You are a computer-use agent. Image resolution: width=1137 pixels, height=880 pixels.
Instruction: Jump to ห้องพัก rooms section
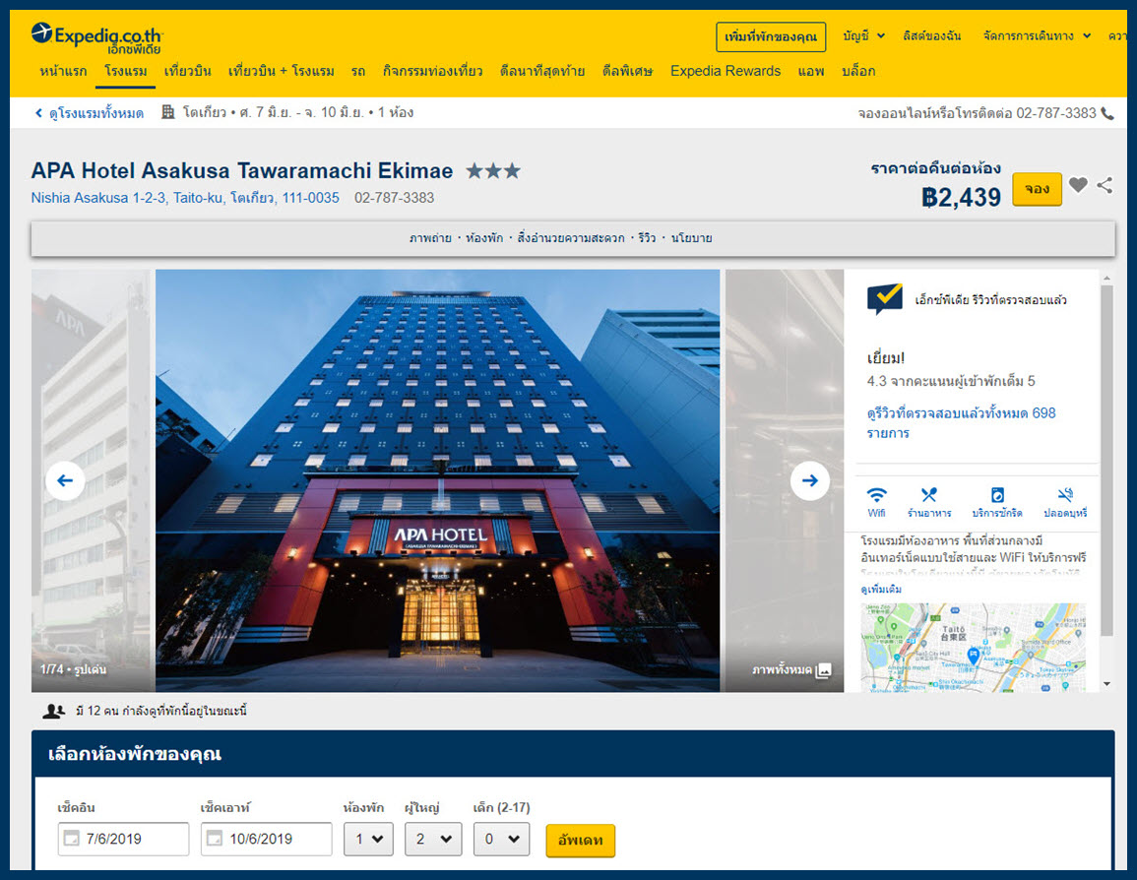pyautogui.click(x=484, y=238)
